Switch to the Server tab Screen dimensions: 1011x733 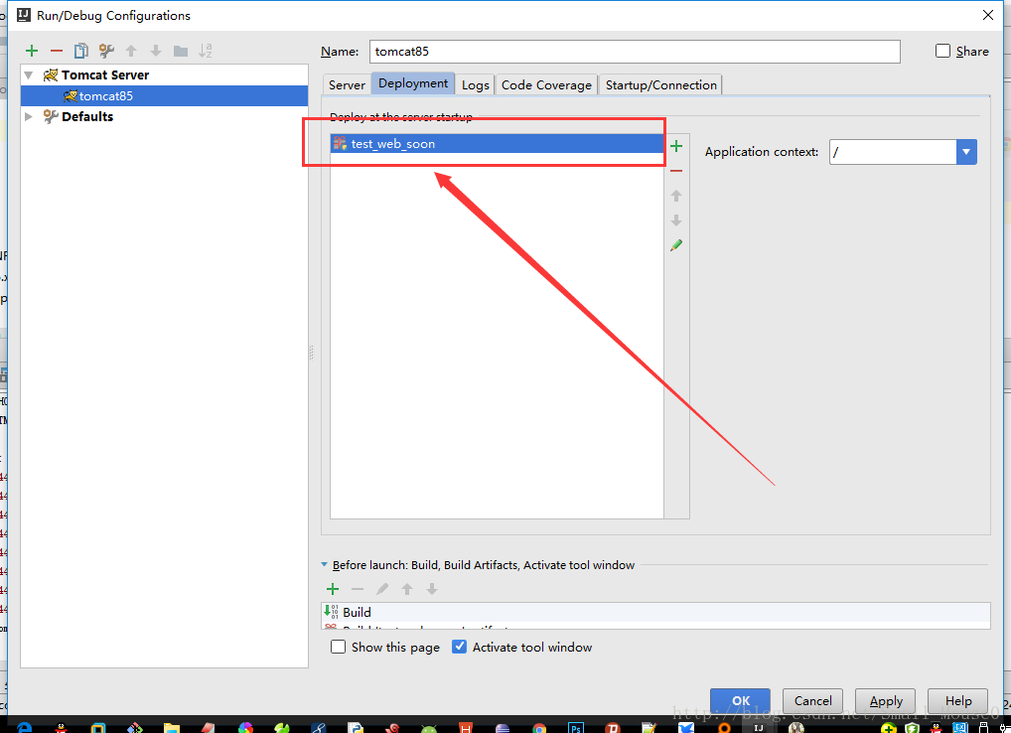347,85
